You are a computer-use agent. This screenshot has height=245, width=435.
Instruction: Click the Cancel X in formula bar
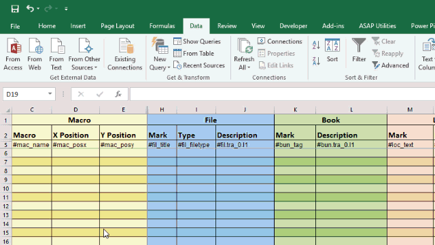(81, 94)
